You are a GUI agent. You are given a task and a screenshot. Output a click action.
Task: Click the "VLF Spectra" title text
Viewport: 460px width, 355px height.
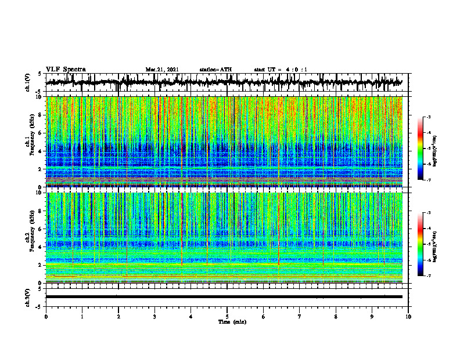66,70
